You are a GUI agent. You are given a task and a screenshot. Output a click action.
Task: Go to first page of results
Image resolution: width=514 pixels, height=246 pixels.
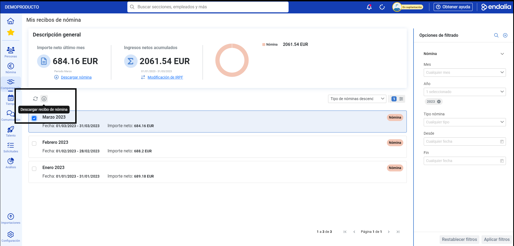tap(345, 232)
